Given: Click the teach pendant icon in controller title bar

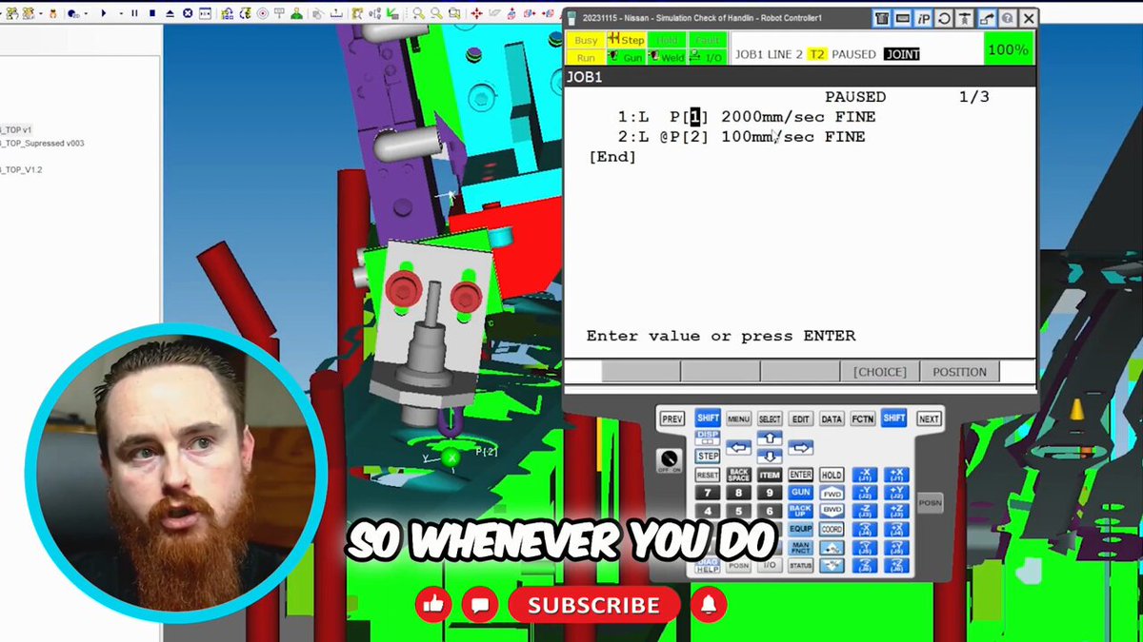Looking at the screenshot, I should tap(882, 18).
